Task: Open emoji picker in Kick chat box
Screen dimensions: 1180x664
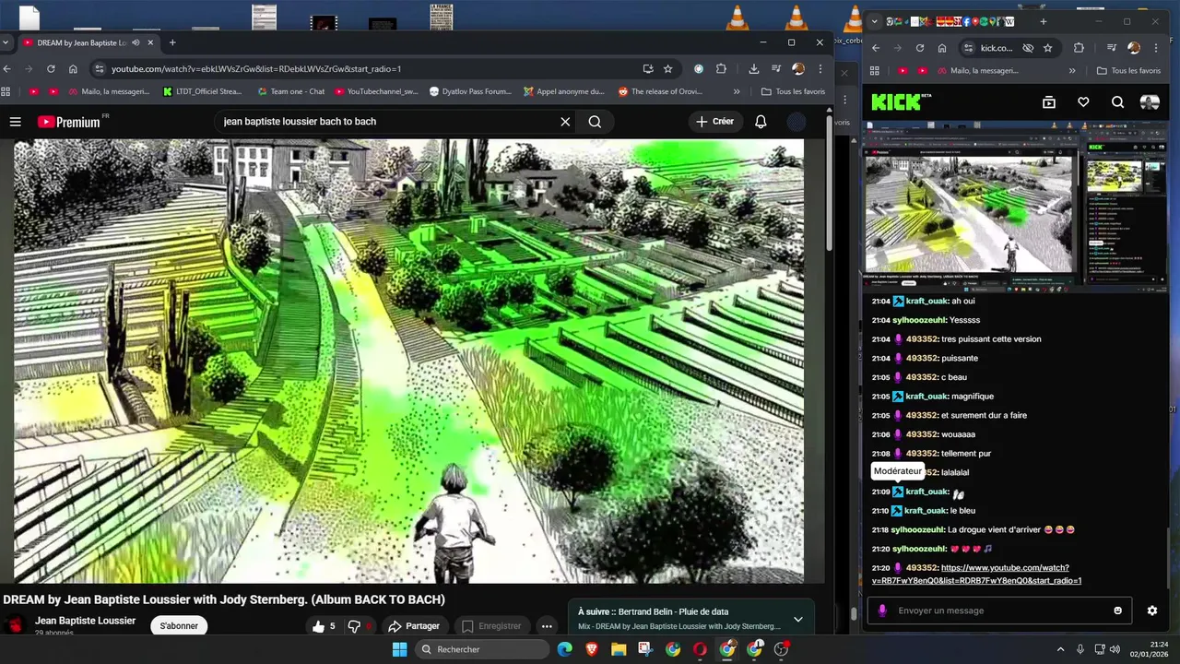Action: coord(1118,611)
